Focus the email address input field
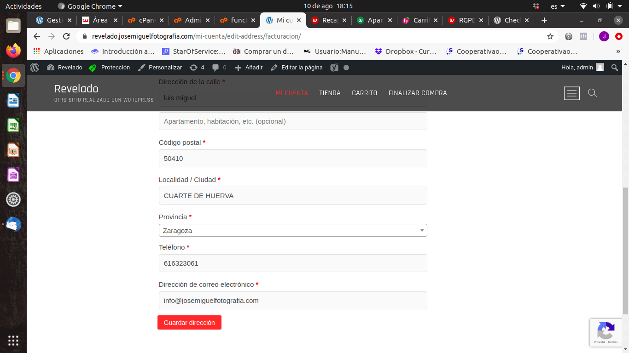 293,301
